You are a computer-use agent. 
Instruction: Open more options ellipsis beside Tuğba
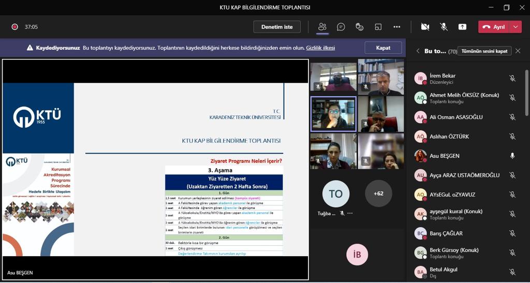[x=350, y=214]
